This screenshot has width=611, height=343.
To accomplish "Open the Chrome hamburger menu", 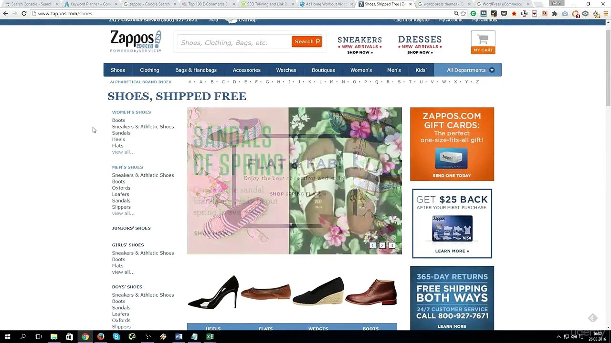I will click(605, 14).
